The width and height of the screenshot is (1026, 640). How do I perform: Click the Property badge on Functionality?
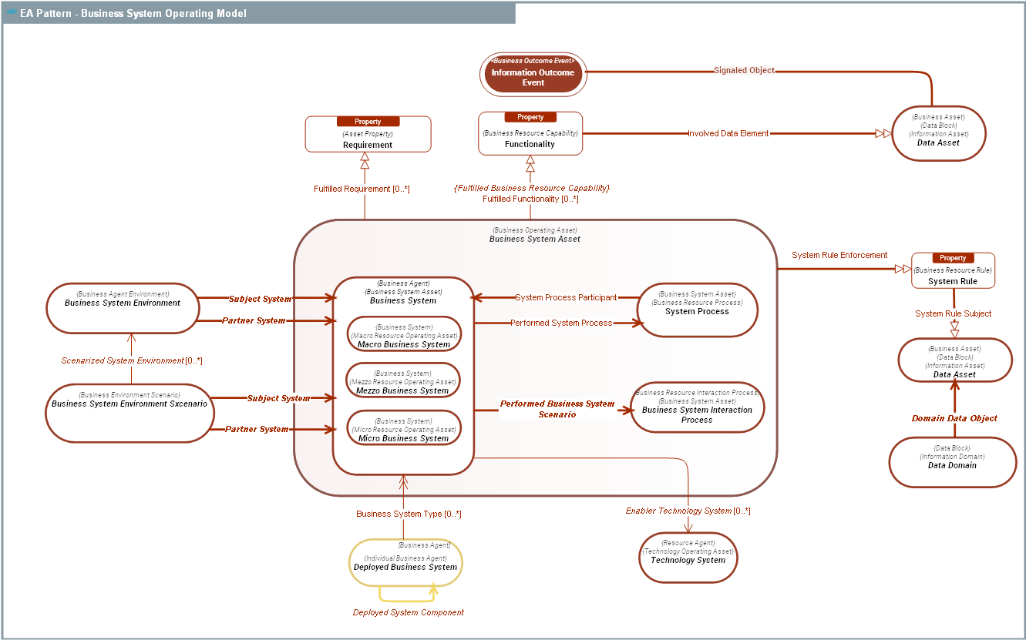click(x=530, y=117)
